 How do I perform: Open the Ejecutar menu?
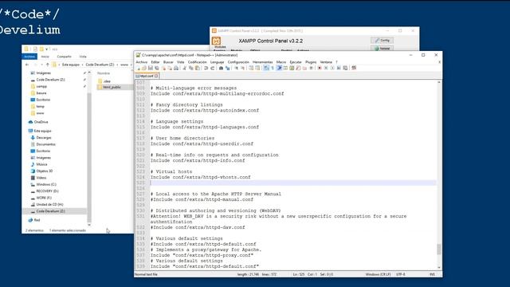(296, 62)
